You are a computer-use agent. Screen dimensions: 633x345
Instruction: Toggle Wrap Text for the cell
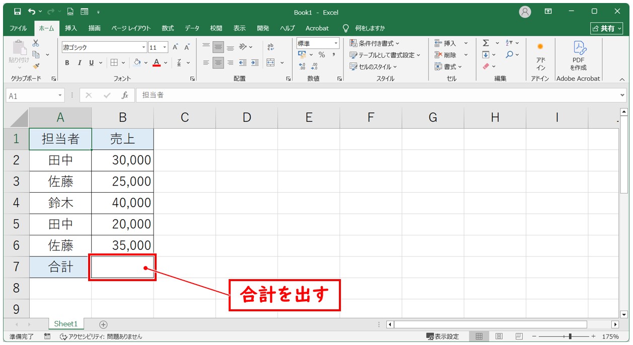click(270, 47)
